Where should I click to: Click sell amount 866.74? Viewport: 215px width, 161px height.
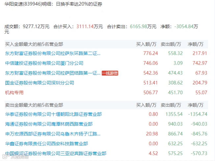175,134
